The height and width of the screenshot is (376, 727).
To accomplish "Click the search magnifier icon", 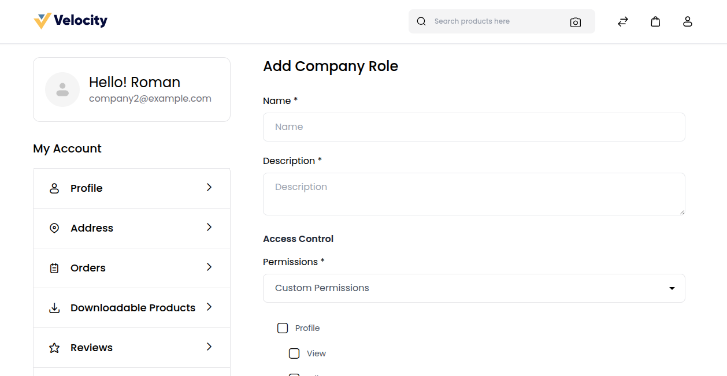I will 421,21.
